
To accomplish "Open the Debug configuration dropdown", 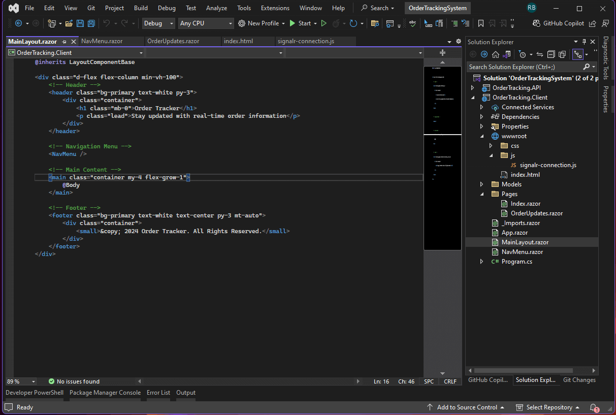I will pyautogui.click(x=158, y=23).
